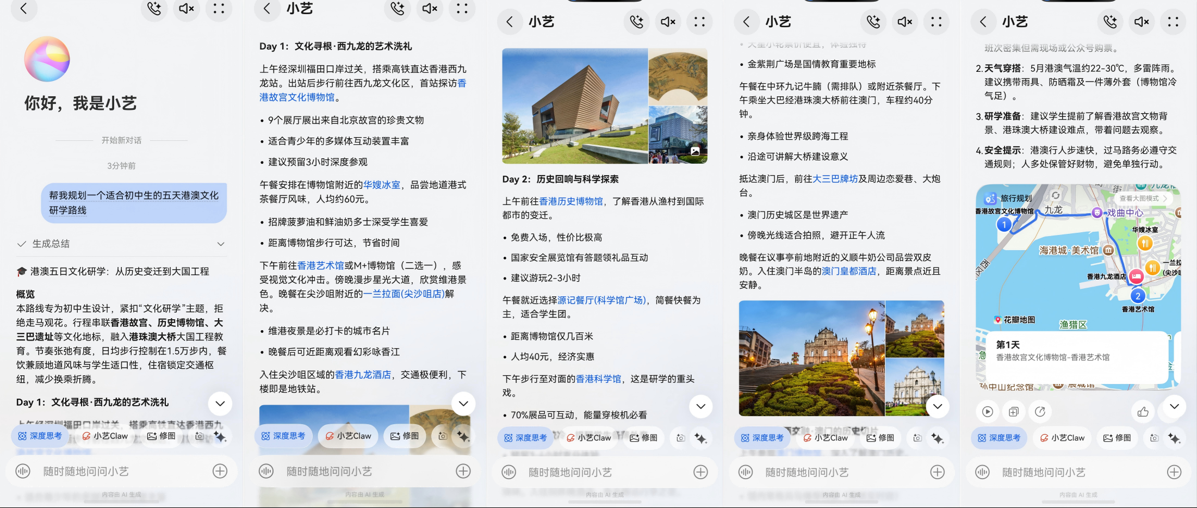Open the 香港科学馆 link
This screenshot has width=1197, height=508.
(598, 379)
